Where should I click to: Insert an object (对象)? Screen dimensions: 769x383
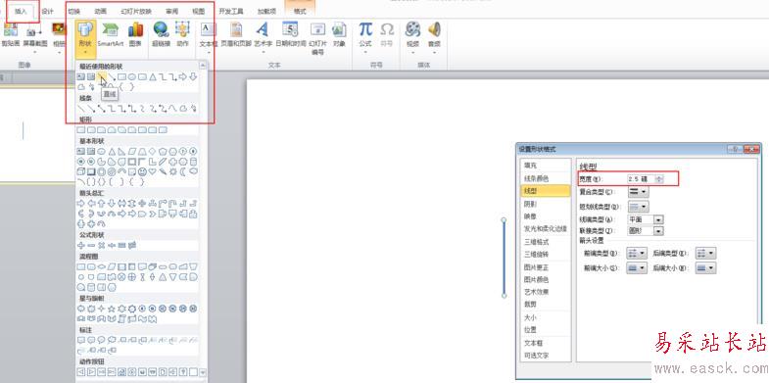[x=339, y=34]
